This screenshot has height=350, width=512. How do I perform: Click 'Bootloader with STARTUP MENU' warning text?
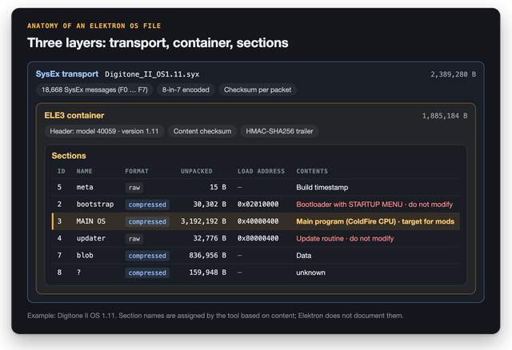click(x=374, y=205)
